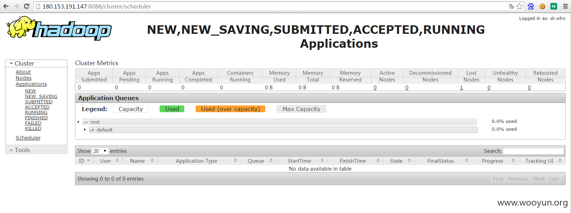Open the Rebooted Nodes count link
The image size is (571, 213).
(x=529, y=88)
